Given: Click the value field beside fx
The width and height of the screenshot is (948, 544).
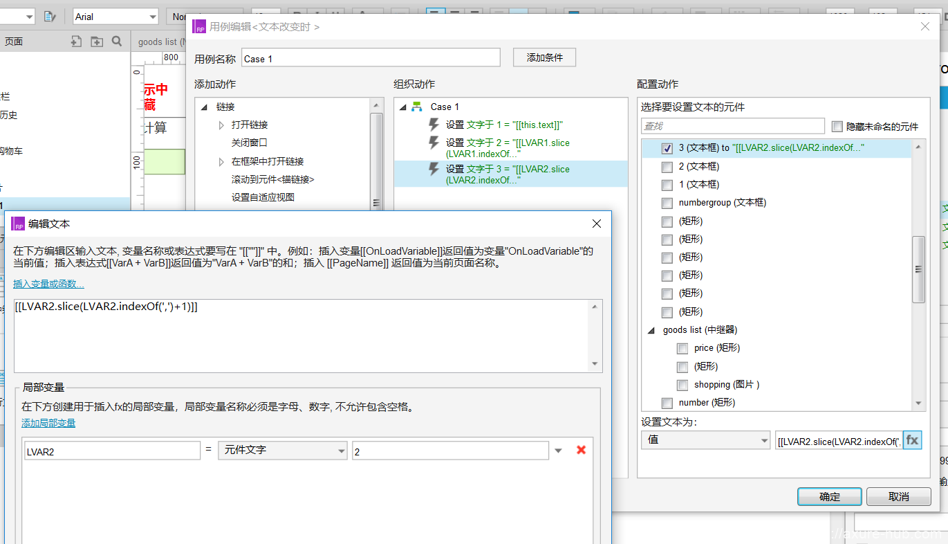Looking at the screenshot, I should click(839, 440).
